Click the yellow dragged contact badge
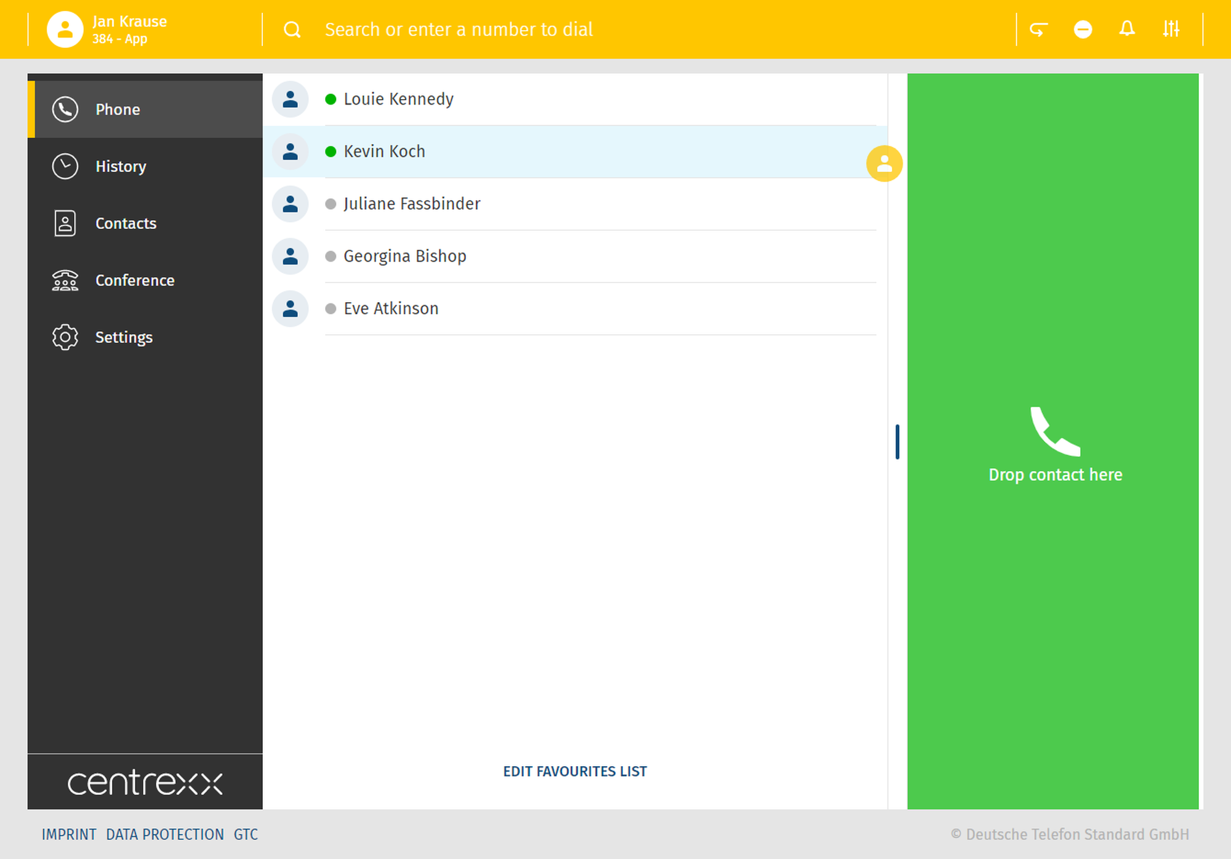The image size is (1231, 859). [x=884, y=164]
